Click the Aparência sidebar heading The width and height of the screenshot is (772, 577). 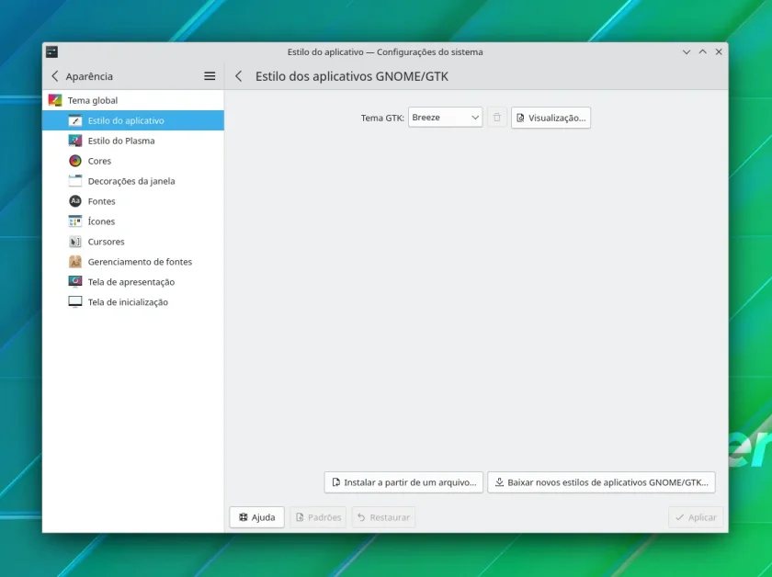[x=89, y=76]
